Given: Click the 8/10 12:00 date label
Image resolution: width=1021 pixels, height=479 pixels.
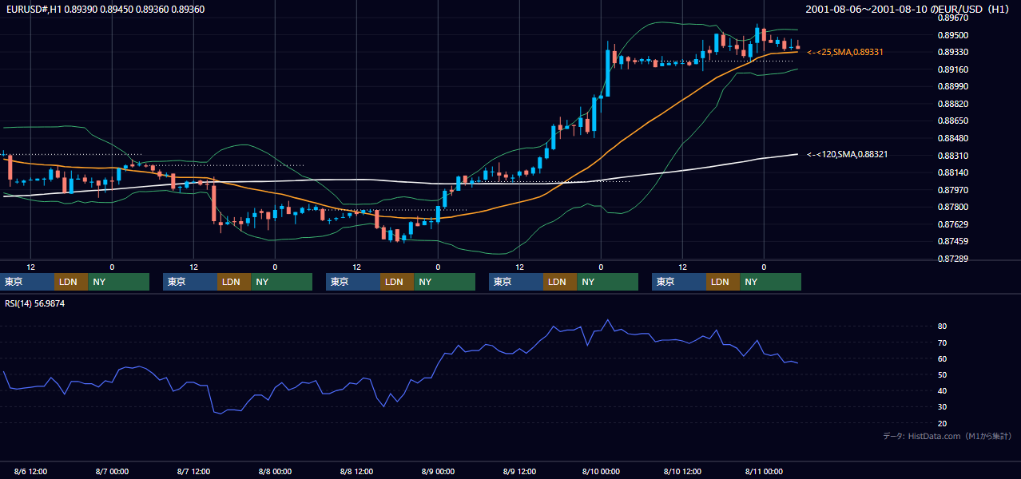Looking at the screenshot, I should (x=682, y=471).
